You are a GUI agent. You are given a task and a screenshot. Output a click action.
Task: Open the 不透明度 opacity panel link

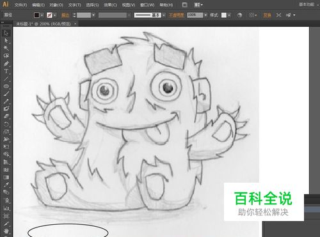coord(177,15)
